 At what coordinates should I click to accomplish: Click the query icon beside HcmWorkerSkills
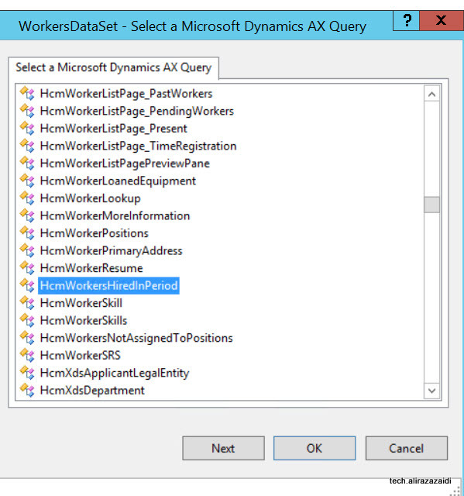[x=27, y=320]
